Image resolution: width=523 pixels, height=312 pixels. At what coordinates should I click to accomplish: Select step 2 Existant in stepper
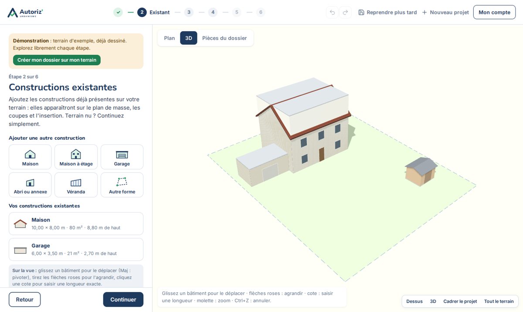coord(153,12)
